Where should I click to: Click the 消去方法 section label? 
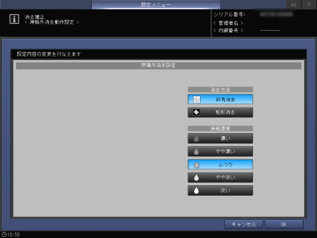[220, 90]
